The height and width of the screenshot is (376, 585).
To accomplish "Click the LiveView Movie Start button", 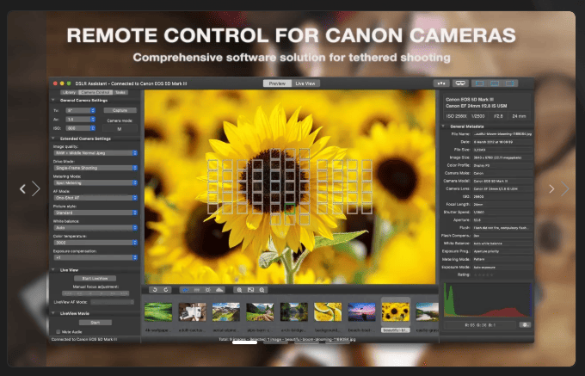I will 95,323.
